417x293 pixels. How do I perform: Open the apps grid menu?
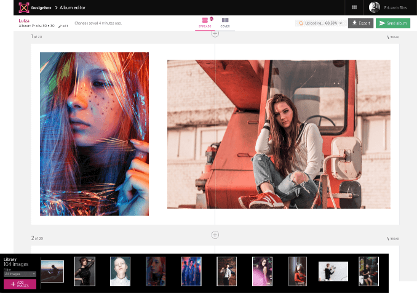[x=354, y=7]
